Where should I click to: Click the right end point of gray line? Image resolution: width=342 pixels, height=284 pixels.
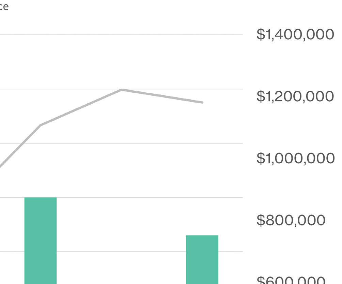point(202,102)
